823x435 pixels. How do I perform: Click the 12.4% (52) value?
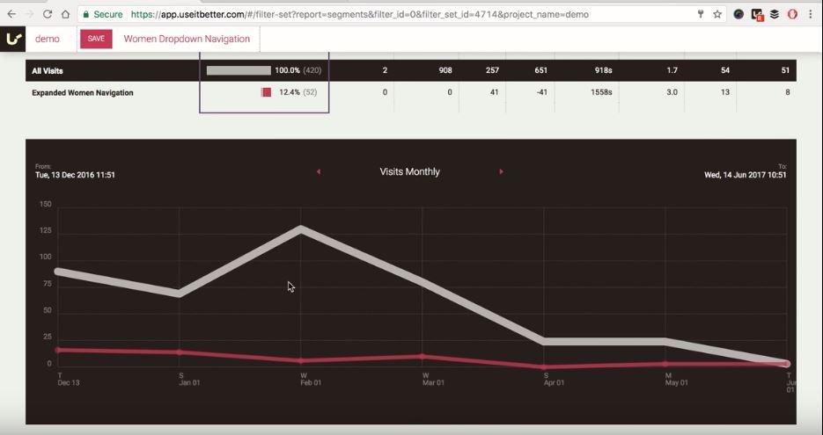point(298,92)
